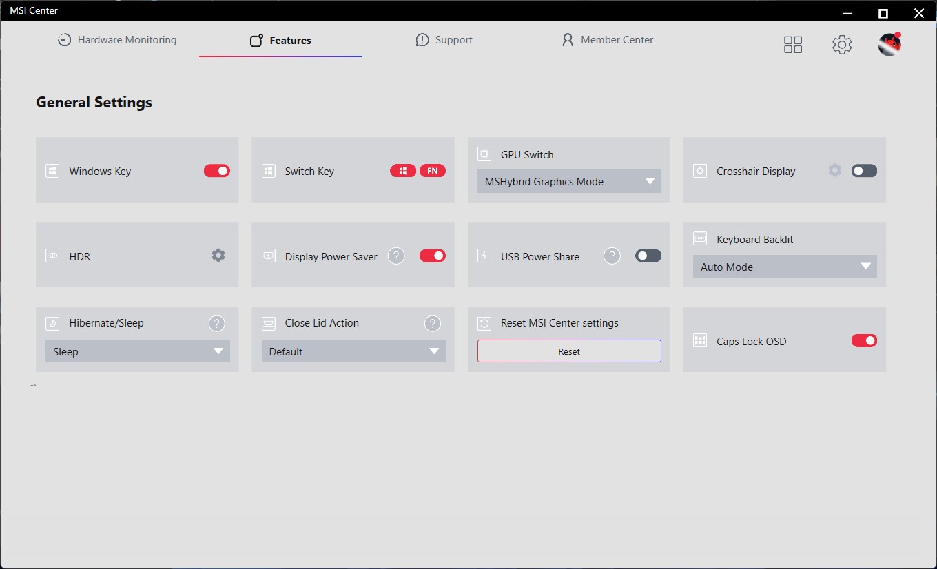Click the Close Lid Action laptop icon

coord(269,323)
